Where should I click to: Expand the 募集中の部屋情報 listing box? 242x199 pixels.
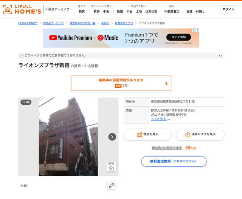click(121, 83)
